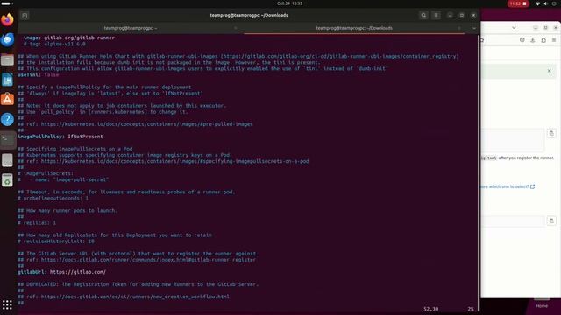Viewport: 561px width, 315px height.
Task: Copy the upper code block in Firefox
Action: 551,133
